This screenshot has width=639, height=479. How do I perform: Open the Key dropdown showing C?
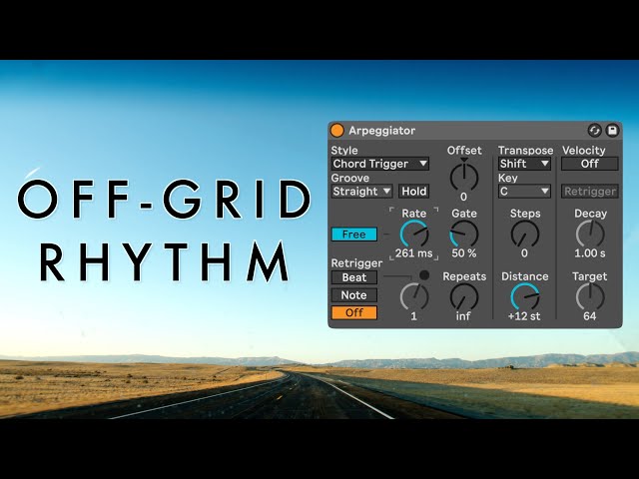[x=524, y=191]
